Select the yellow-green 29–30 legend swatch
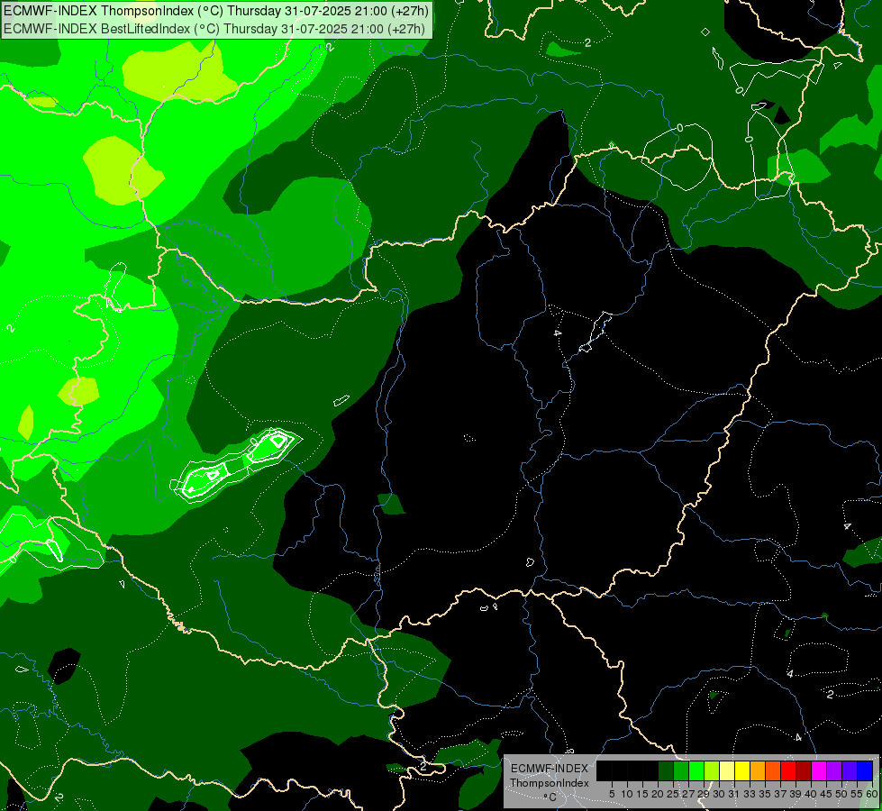The width and height of the screenshot is (882, 811). 712,770
